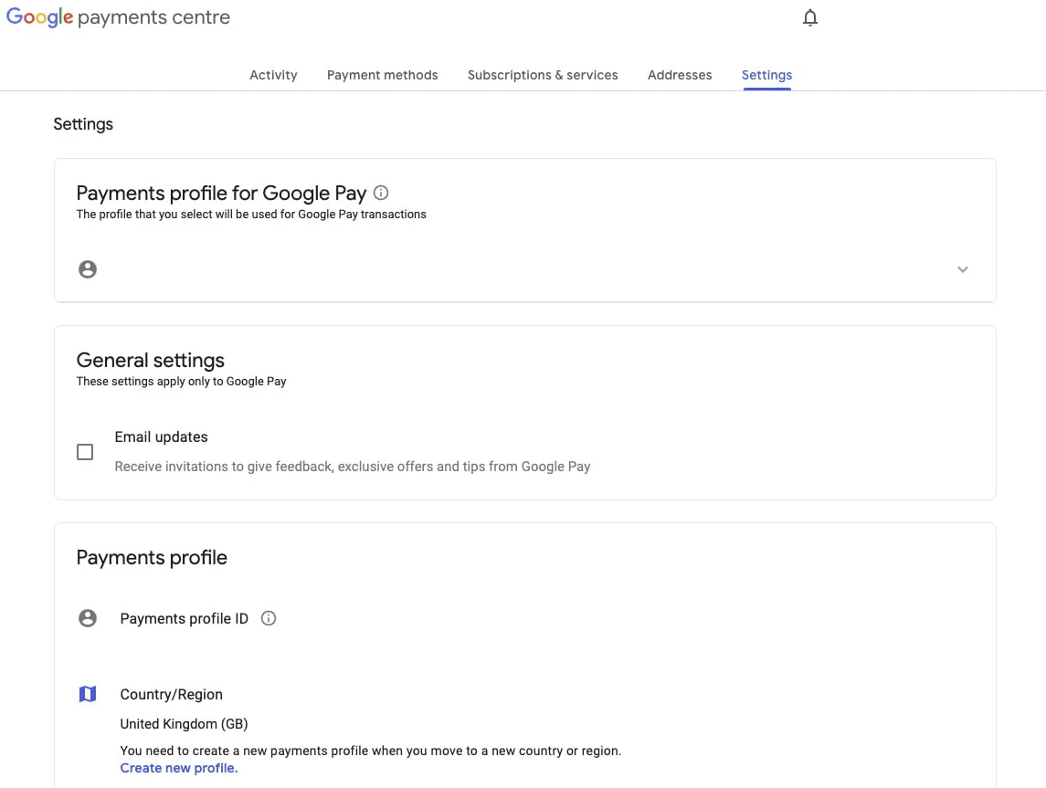Click the Payments profile section heading
This screenshot has height=788, width=1046.
coord(152,557)
